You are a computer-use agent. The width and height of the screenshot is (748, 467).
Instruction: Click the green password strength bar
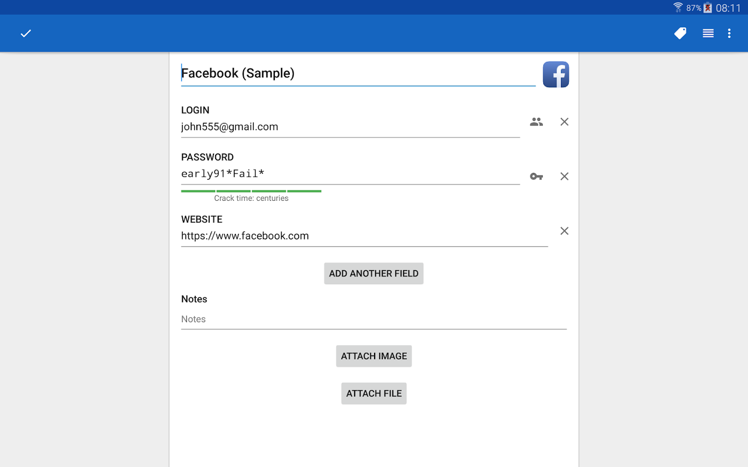point(251,191)
